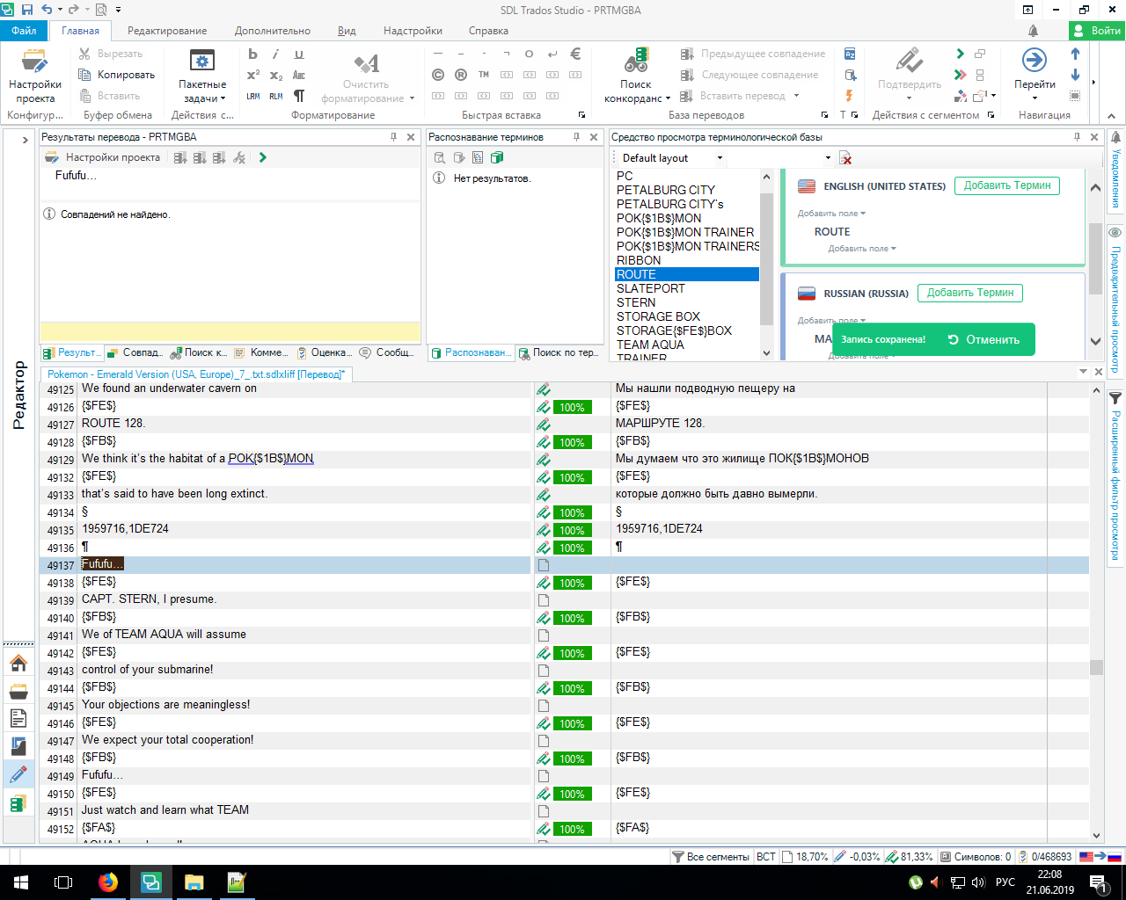Open the Files view in the sidebar
This screenshot has width=1126, height=900.
tap(18, 718)
